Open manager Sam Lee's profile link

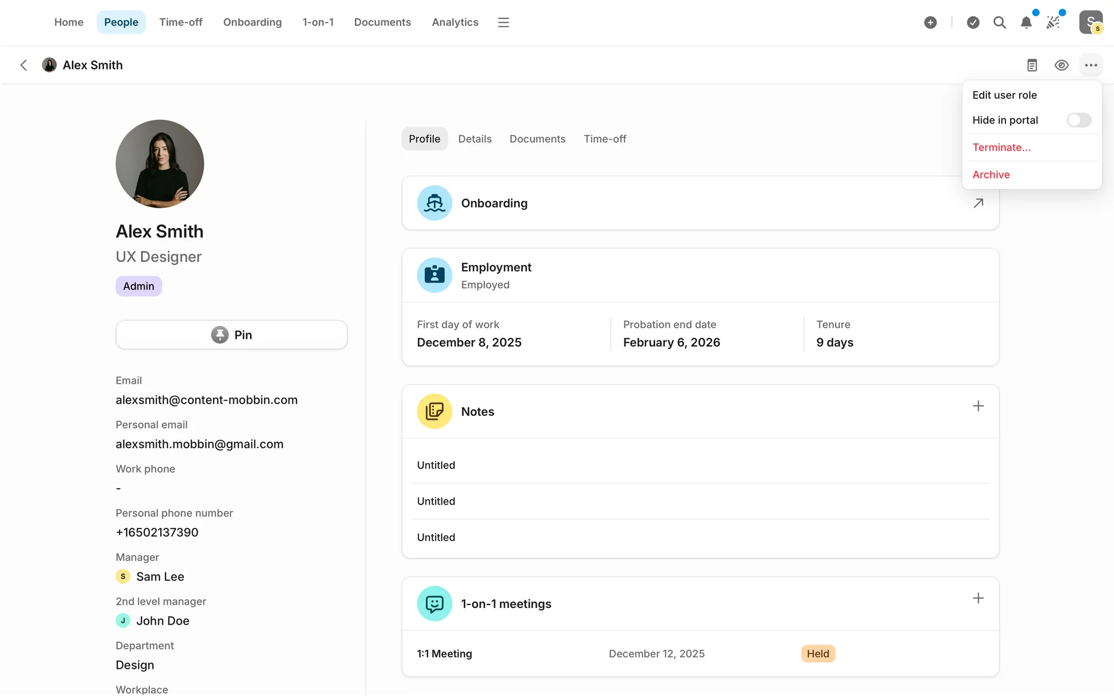click(160, 577)
